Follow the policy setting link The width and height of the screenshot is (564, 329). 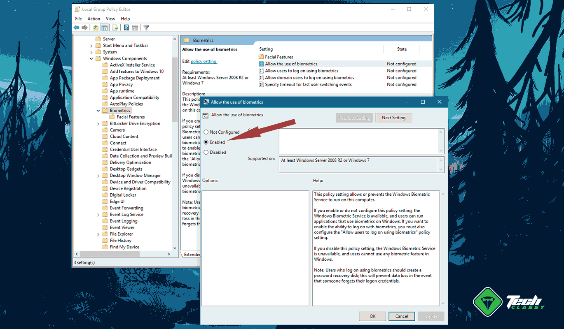click(204, 61)
